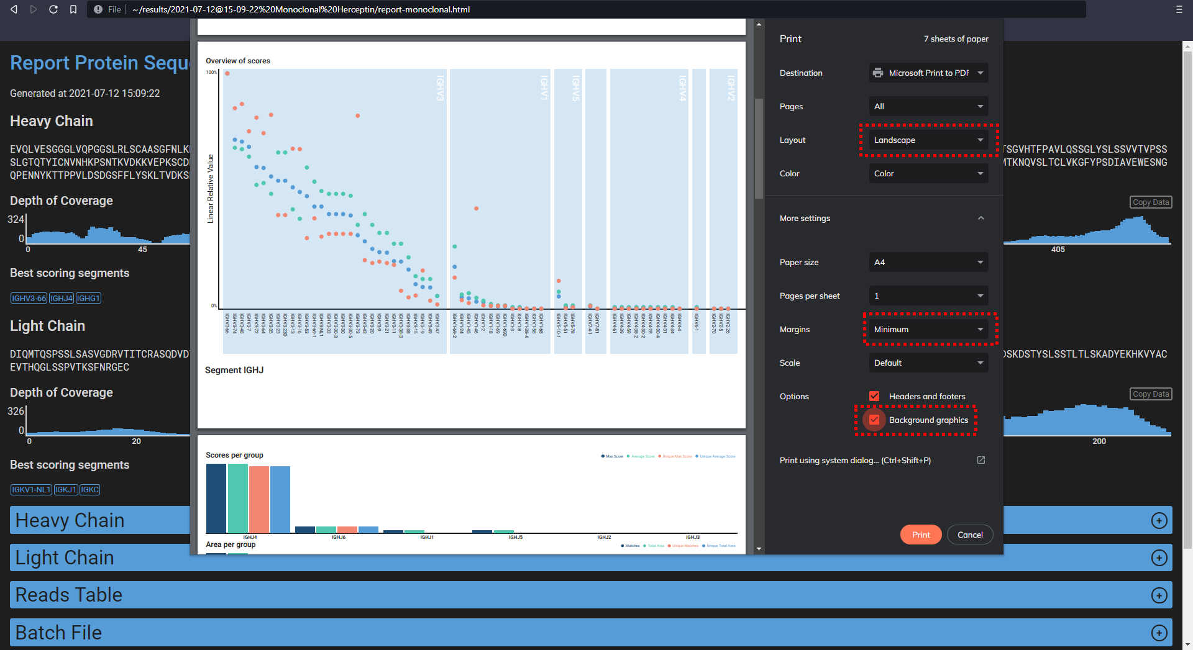Image resolution: width=1193 pixels, height=650 pixels.
Task: Open the Pages dropdown set to All
Action: (x=928, y=106)
